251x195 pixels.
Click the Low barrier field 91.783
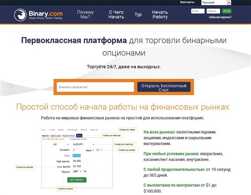pyautogui.click(x=80, y=166)
